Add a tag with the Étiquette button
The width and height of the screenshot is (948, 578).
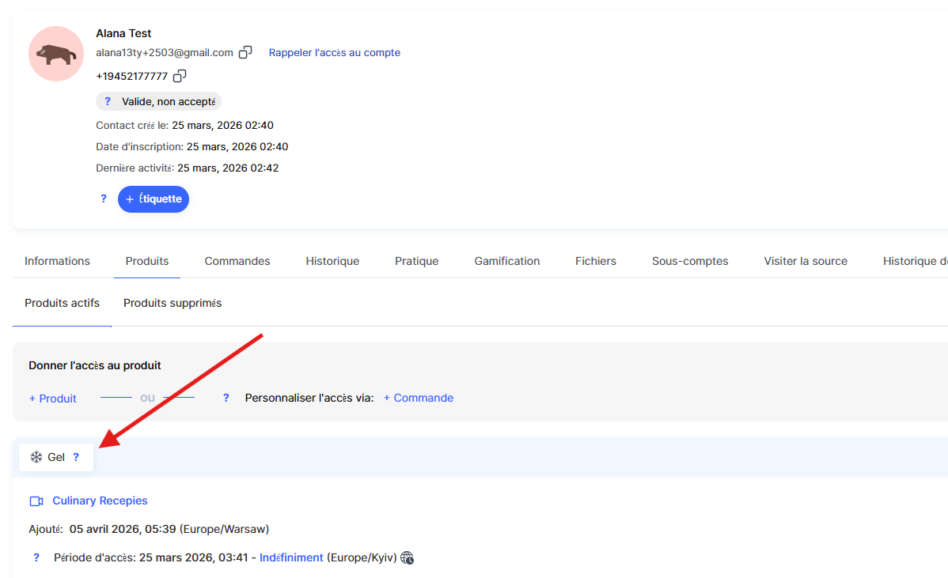[154, 199]
